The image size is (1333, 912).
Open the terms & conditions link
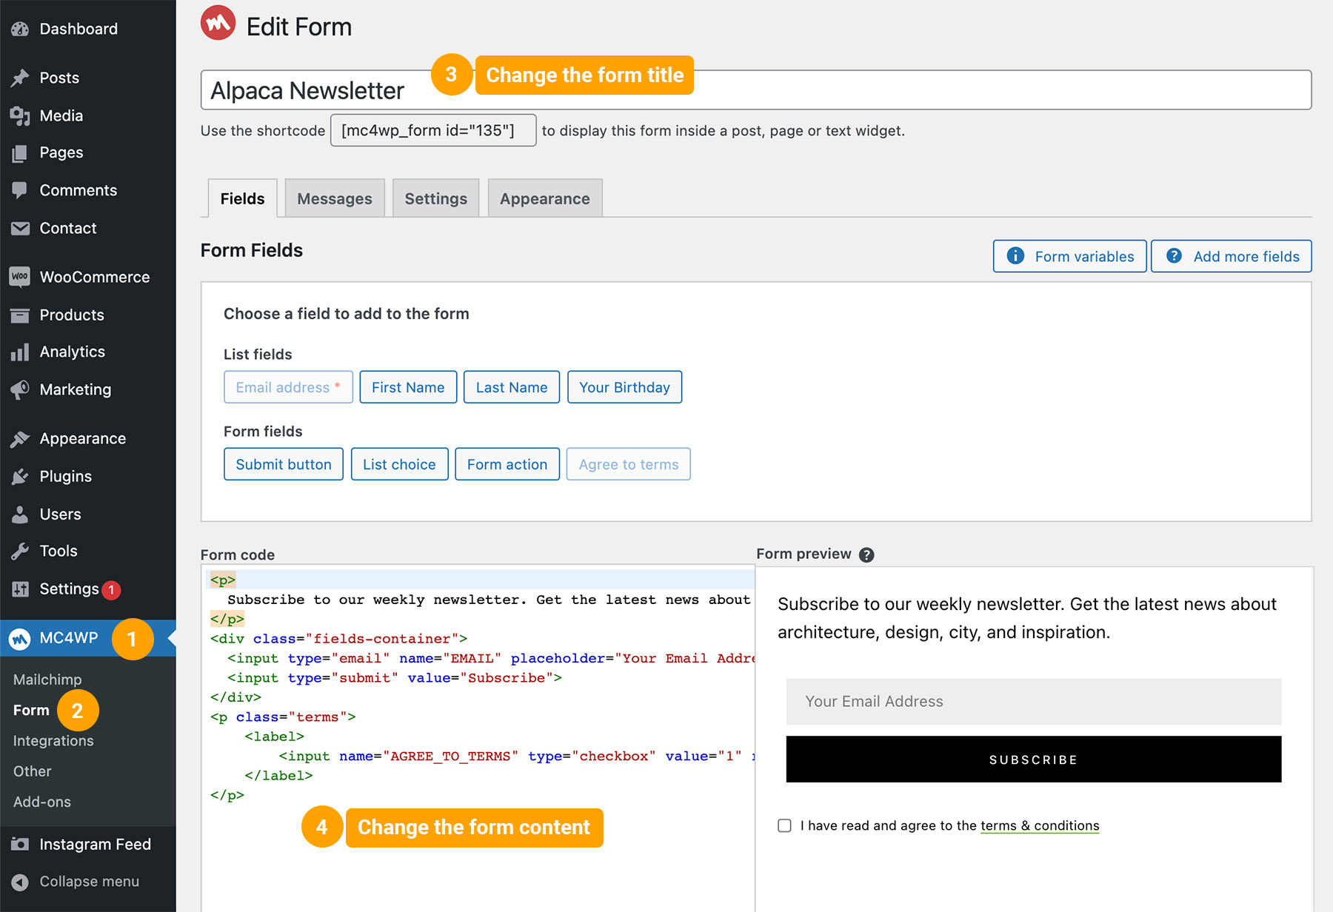point(1039,825)
